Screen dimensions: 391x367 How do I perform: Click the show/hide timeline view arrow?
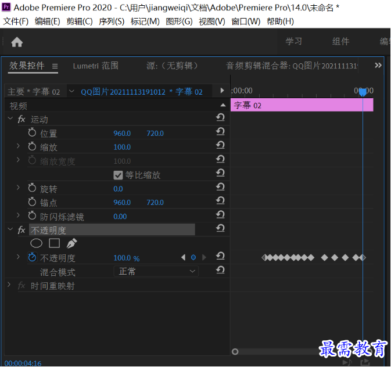pyautogui.click(x=222, y=90)
